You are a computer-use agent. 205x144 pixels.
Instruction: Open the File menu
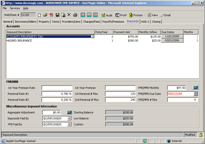point(4,8)
